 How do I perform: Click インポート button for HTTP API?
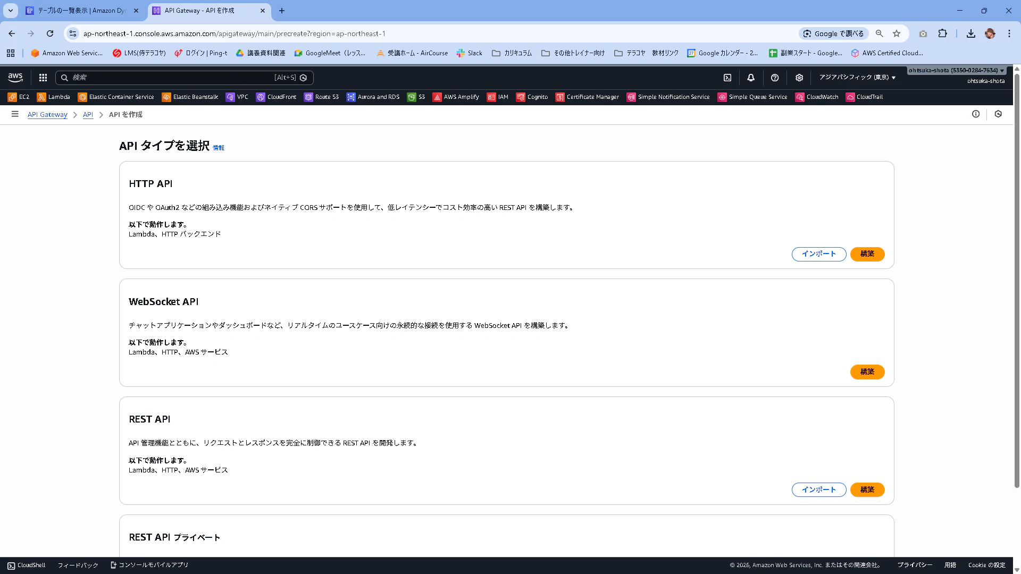tap(819, 254)
